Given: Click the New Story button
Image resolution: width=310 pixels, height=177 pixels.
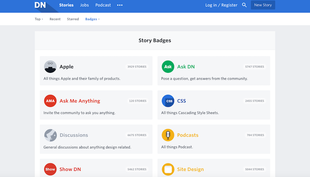Looking at the screenshot, I should click(x=263, y=5).
